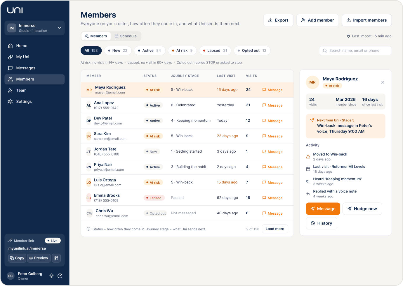Click Replied with voice note icon

pos(308,194)
